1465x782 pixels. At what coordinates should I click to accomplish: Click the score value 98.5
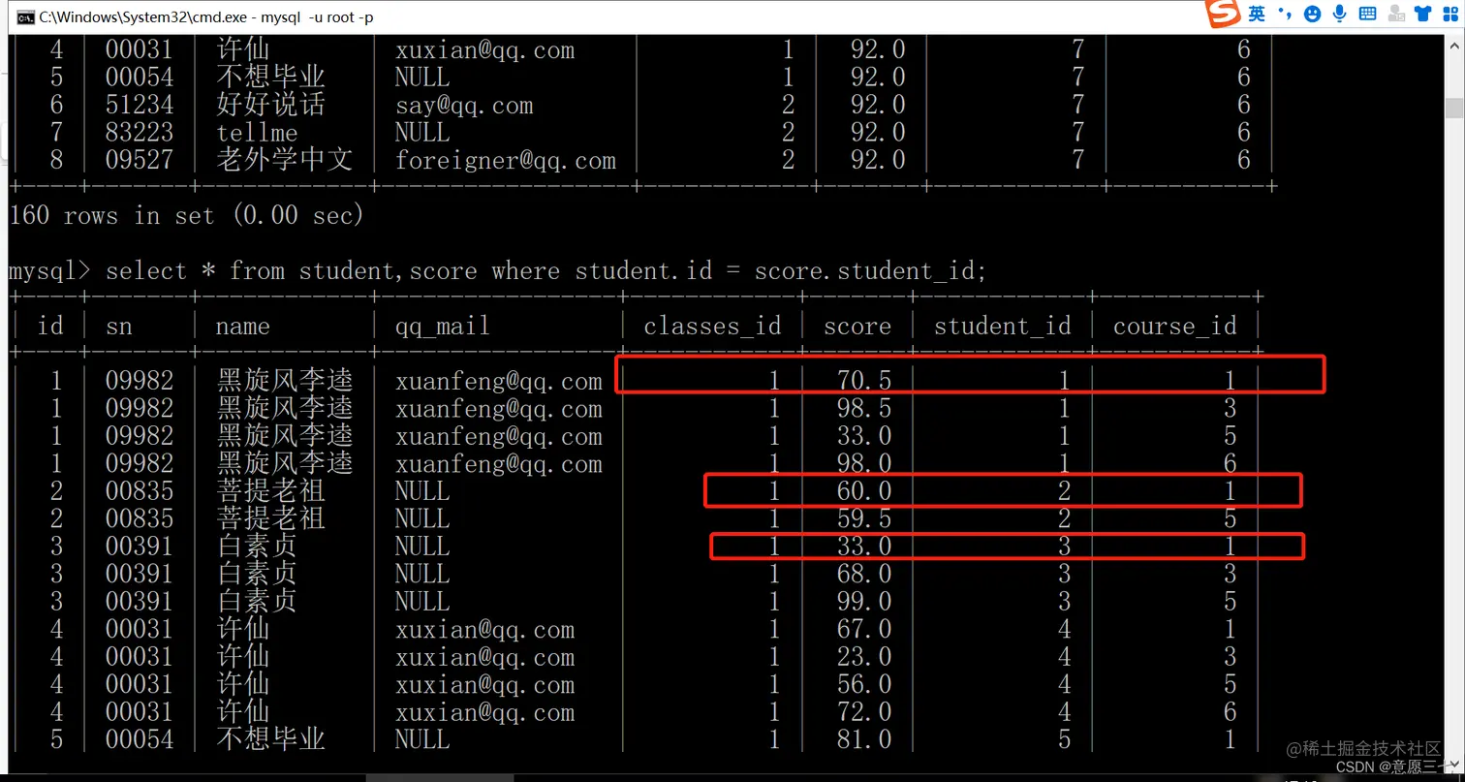(x=864, y=408)
